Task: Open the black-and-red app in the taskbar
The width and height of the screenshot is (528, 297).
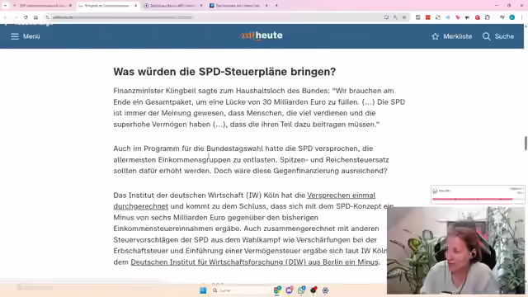Action: tap(313, 290)
